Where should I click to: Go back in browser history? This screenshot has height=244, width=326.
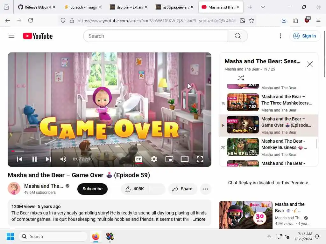point(8,20)
